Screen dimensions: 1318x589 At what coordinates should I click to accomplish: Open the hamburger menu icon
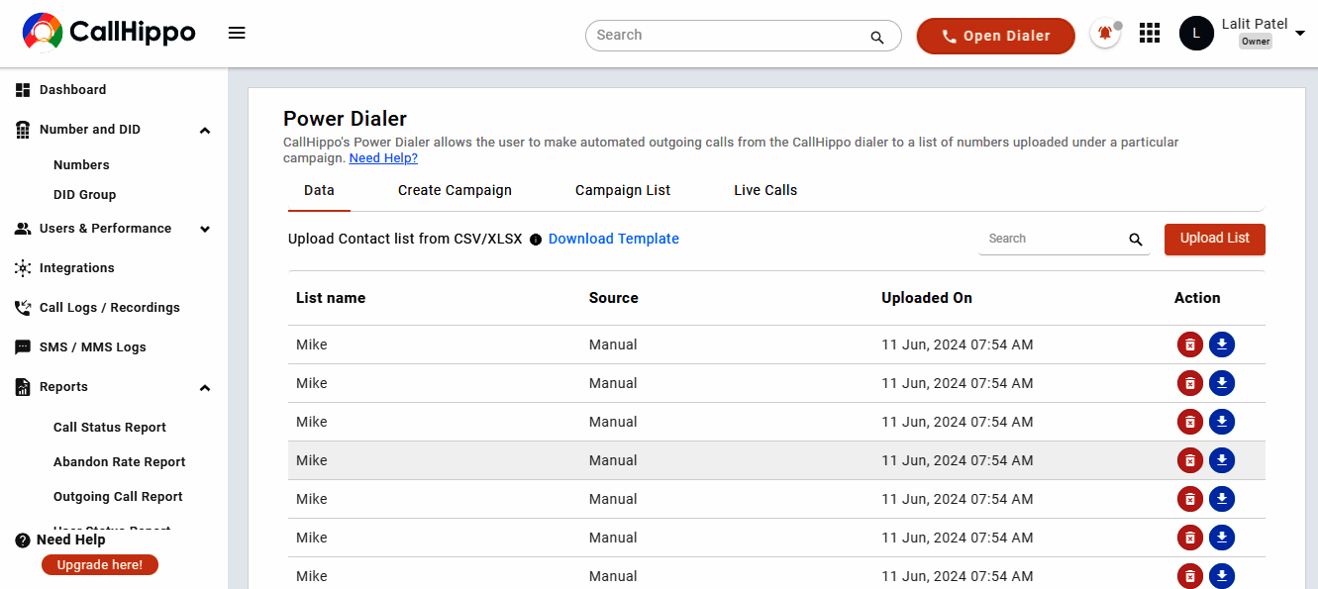point(237,34)
